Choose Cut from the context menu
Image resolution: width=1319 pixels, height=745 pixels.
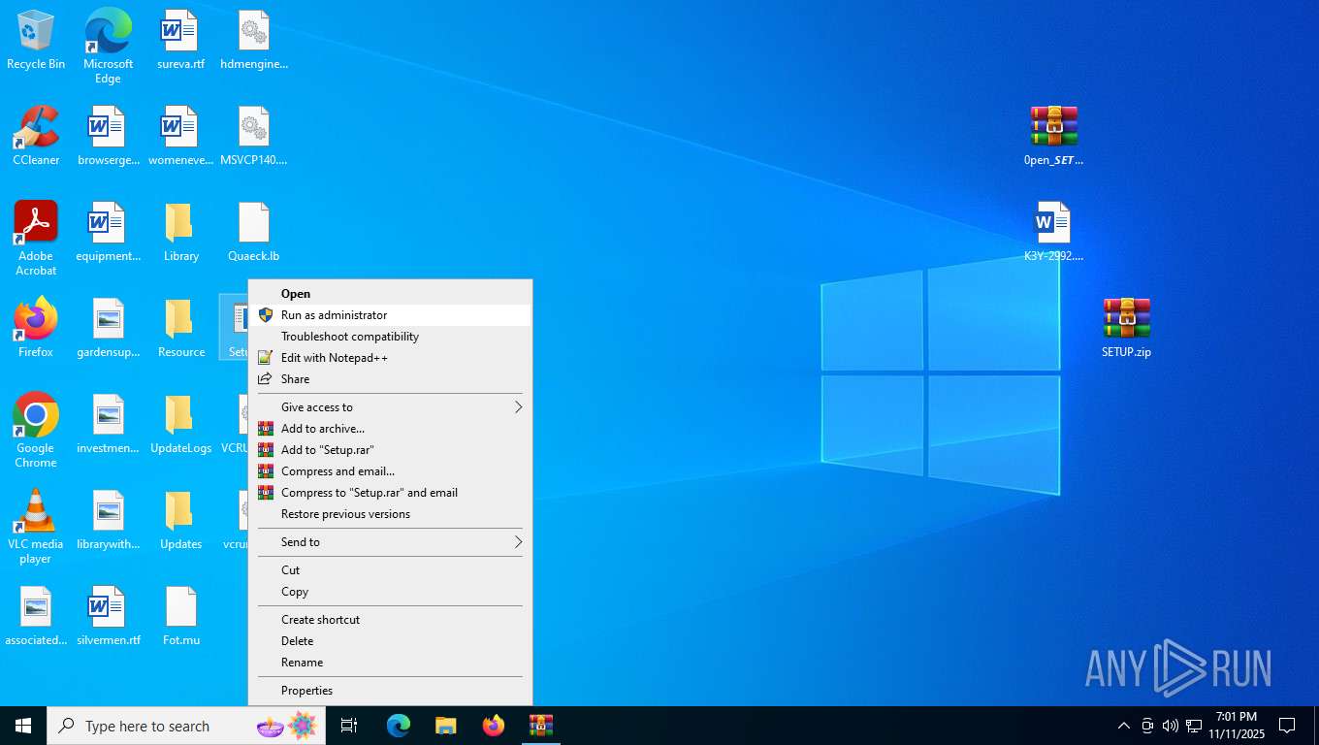click(x=390, y=570)
